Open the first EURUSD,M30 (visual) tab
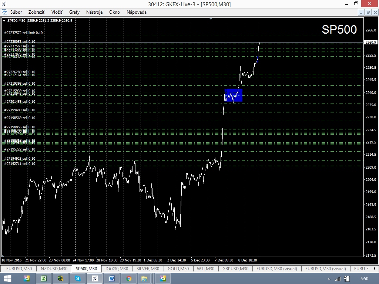The height and width of the screenshot is (284, 379). pyautogui.click(x=277, y=268)
